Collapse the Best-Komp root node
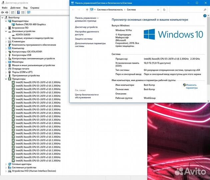This screenshot has height=180, width=210. pyautogui.click(x=2, y=18)
